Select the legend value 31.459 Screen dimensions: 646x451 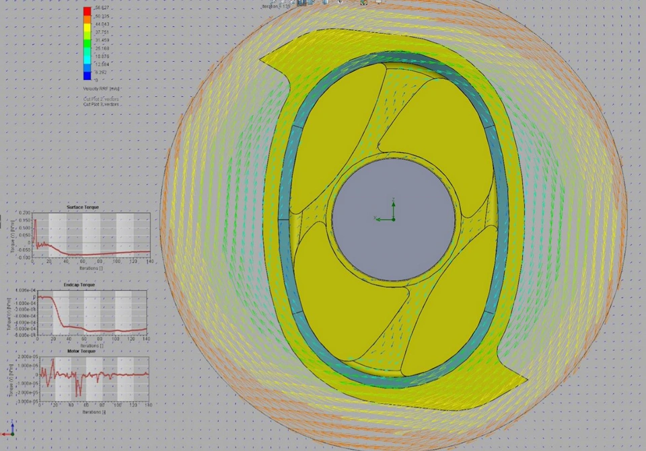(x=102, y=40)
